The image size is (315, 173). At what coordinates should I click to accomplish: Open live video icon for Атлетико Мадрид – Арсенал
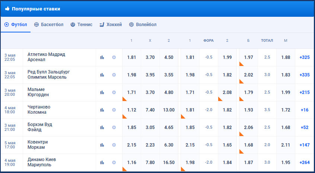pyautogui.click(x=114, y=57)
